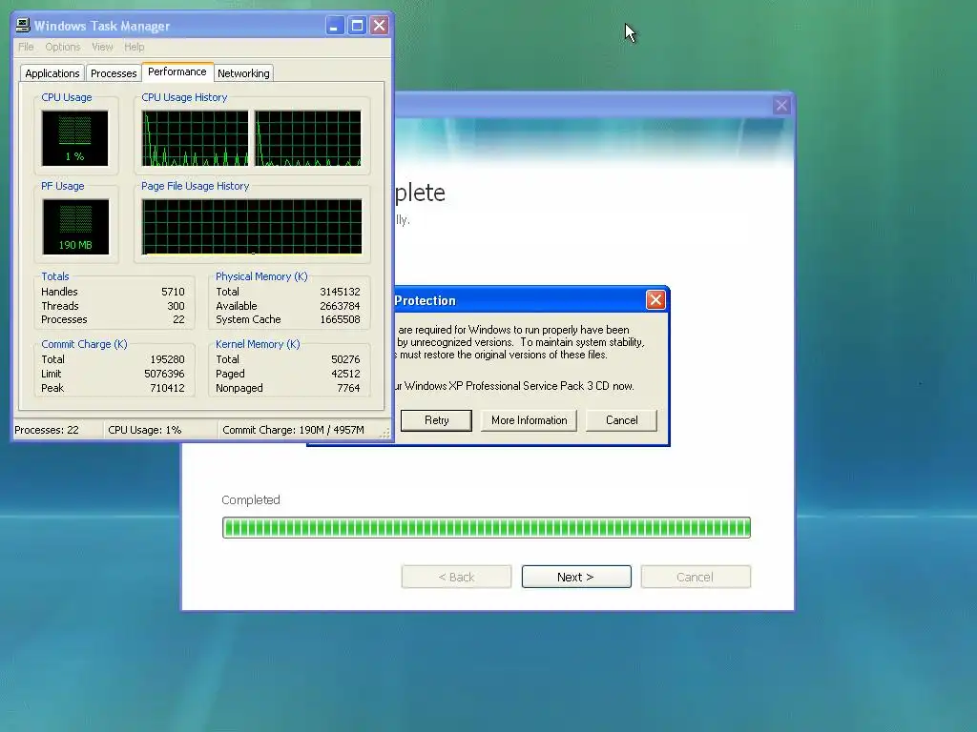Open the View menu in Task Manager
This screenshot has height=732, width=977.
point(102,47)
